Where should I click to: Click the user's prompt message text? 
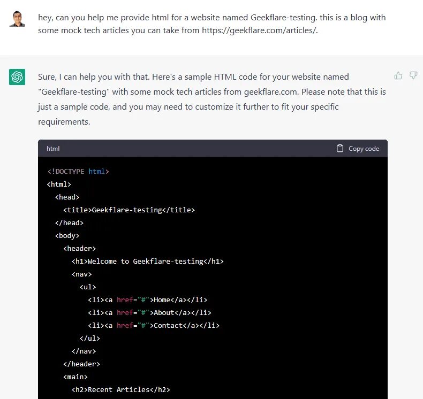(212, 24)
